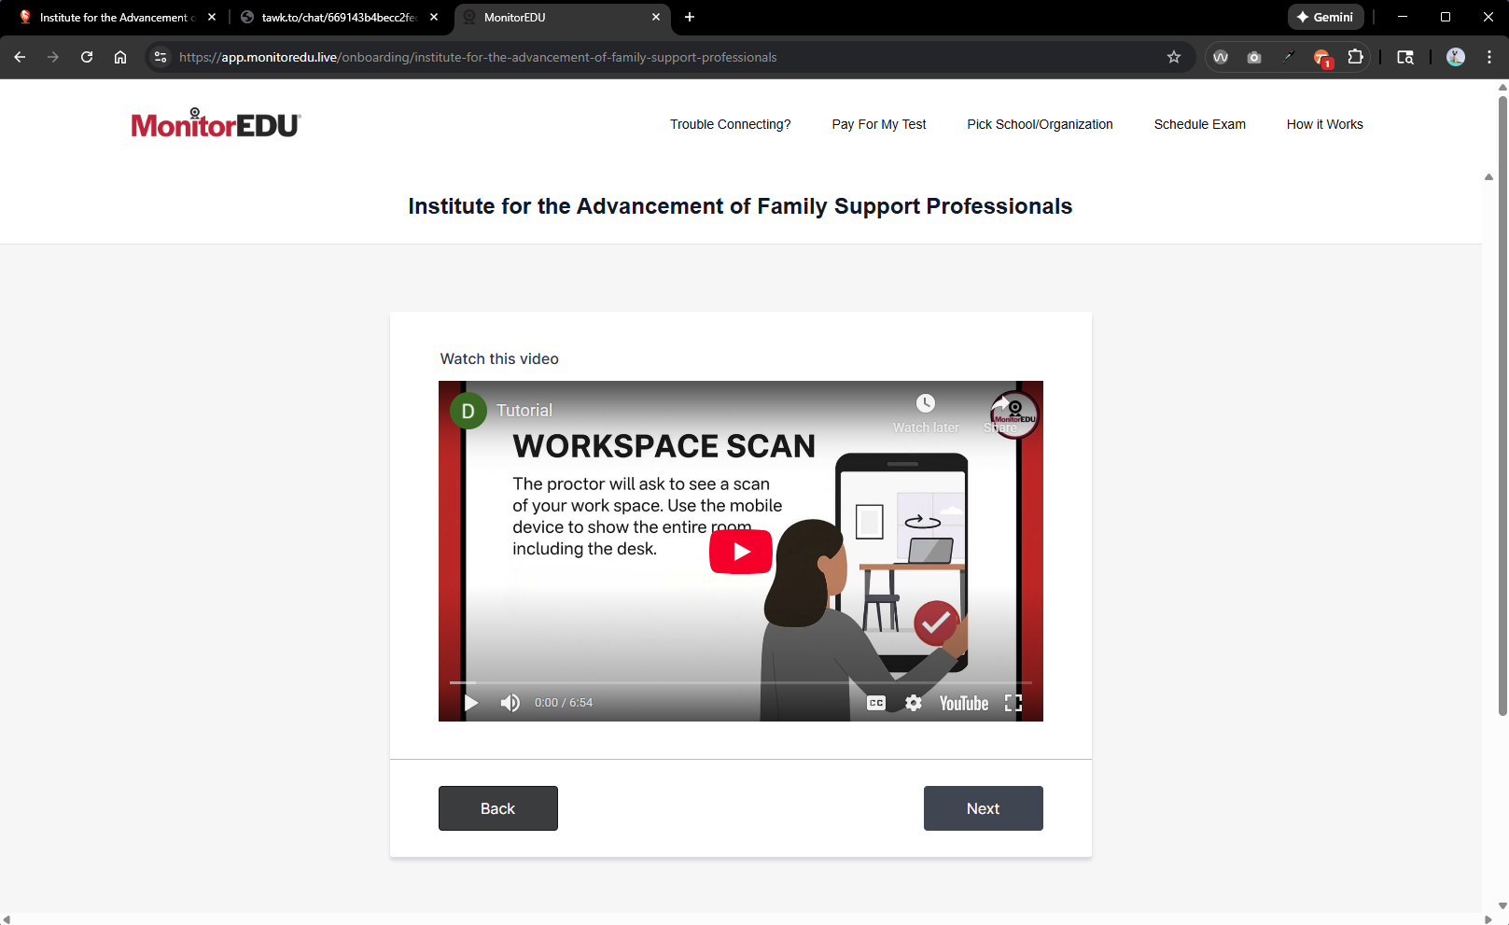The height and width of the screenshot is (925, 1509).
Task: Open Pay For My Test page
Action: pyautogui.click(x=879, y=124)
